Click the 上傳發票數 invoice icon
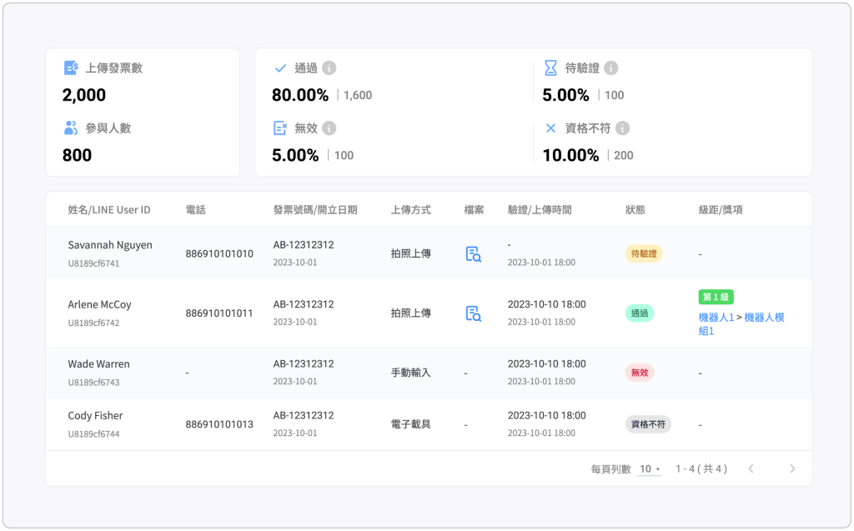The height and width of the screenshot is (531, 854). click(x=71, y=68)
